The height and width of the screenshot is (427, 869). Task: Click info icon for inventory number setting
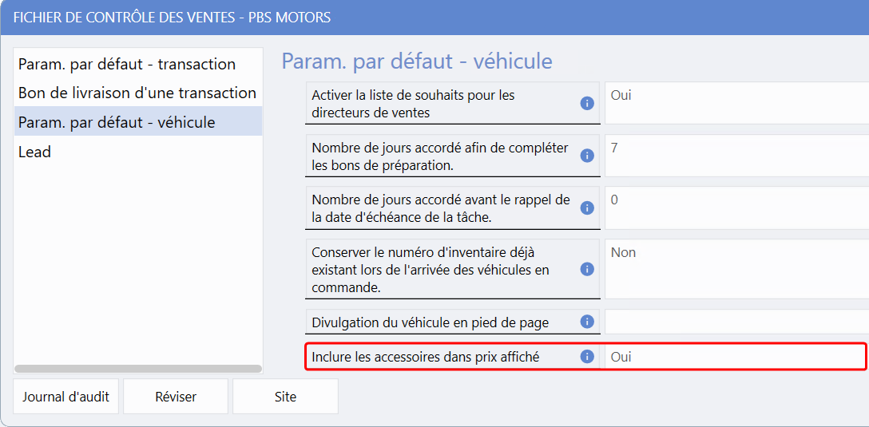tap(586, 269)
